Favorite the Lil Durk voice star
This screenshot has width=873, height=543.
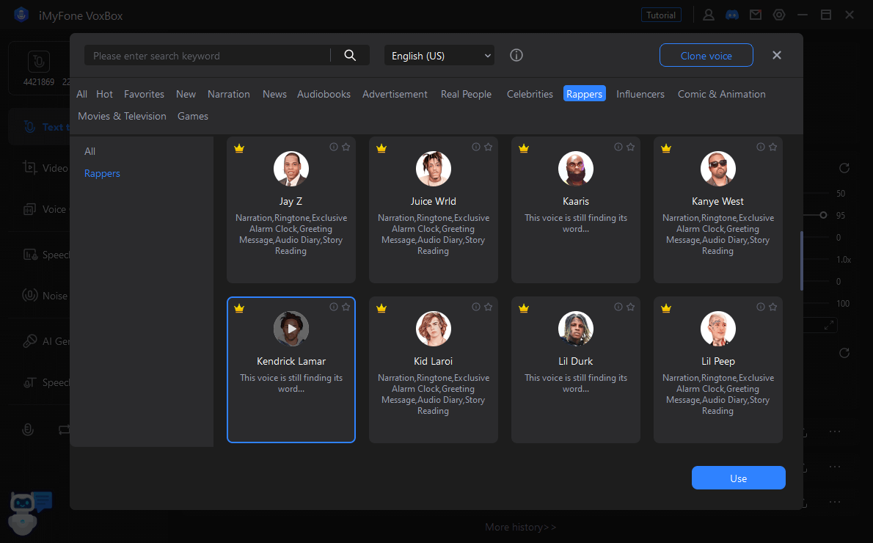pyautogui.click(x=630, y=307)
